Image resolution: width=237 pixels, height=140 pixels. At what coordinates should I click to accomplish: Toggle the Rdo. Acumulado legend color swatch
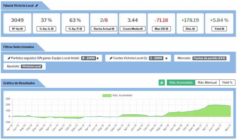(106, 95)
